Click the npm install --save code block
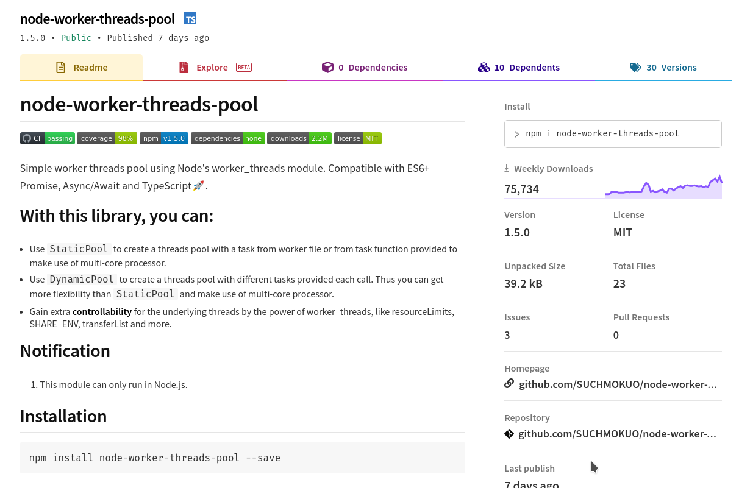The width and height of the screenshot is (739, 488). (243, 458)
